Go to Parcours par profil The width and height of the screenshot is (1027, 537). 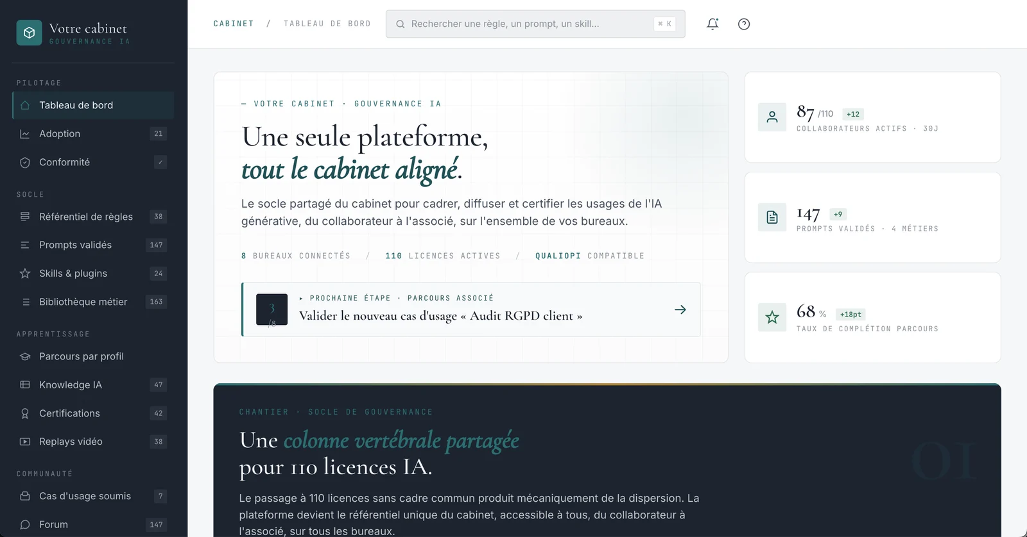[x=93, y=356]
